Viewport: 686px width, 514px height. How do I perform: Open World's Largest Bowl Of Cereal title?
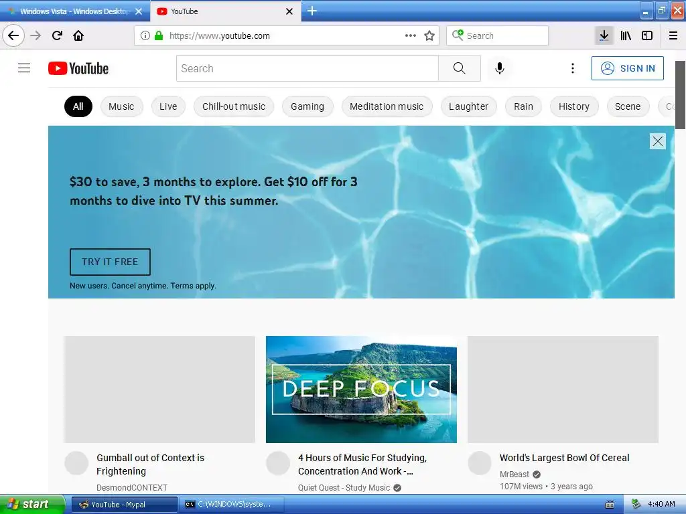(x=564, y=458)
